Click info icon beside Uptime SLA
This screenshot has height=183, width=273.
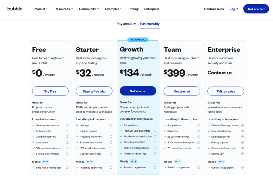click(242, 154)
